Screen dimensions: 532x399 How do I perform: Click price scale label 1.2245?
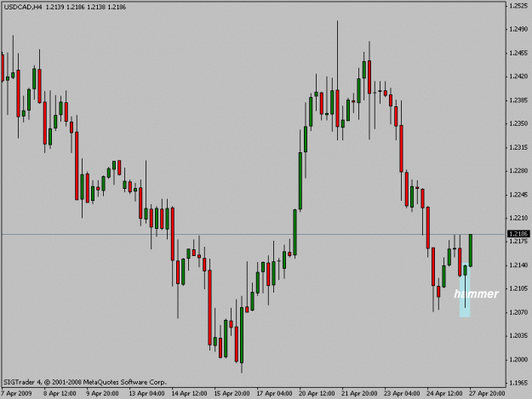click(x=518, y=195)
